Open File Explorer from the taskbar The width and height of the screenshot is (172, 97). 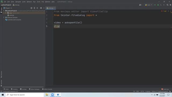47,95
